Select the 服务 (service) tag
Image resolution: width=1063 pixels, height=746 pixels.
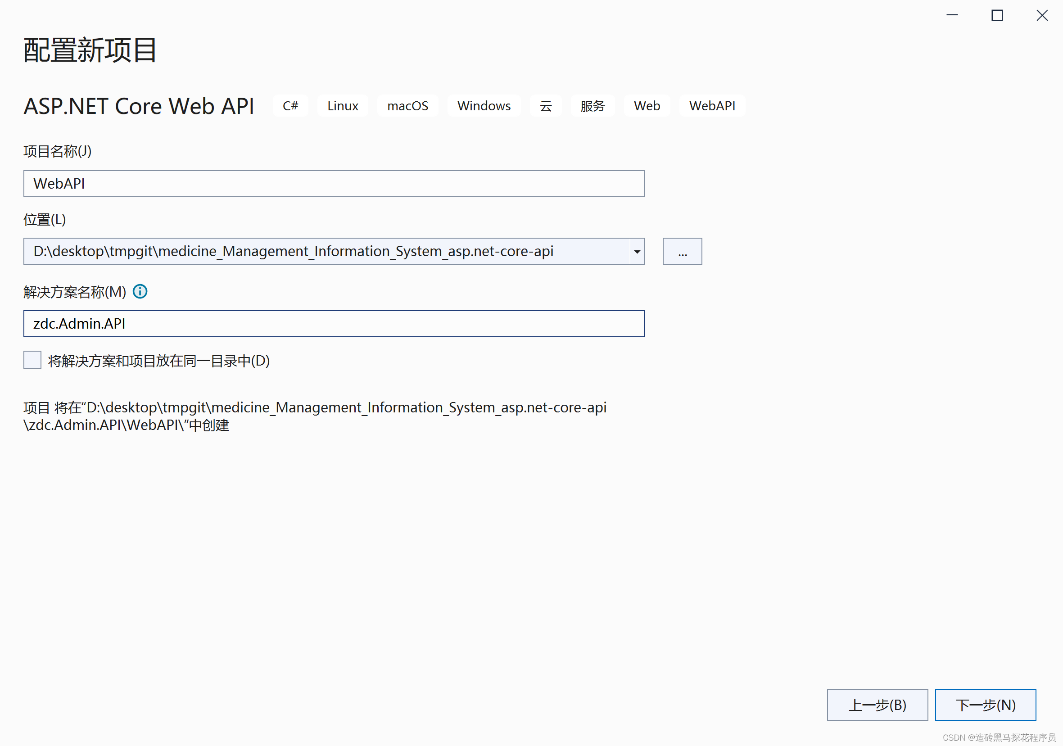point(593,106)
